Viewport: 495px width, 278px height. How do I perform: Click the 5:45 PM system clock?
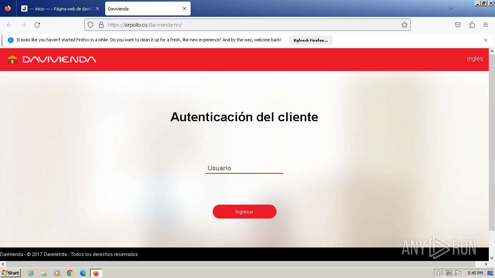(475, 273)
